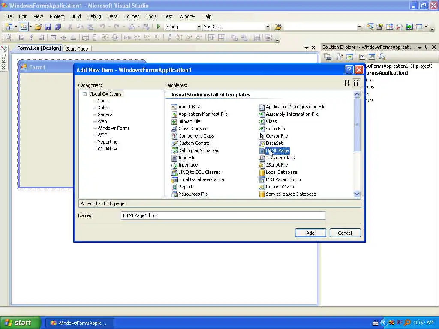This screenshot has width=439, height=329.
Task: Collapse the Visual C# Items tree node
Action: point(84,94)
